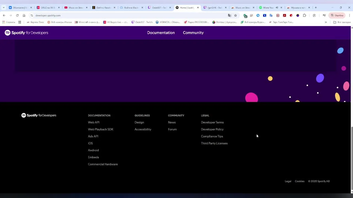The image size is (353, 198).
Task: Bookmark this page with the star icon
Action: point(236,15)
